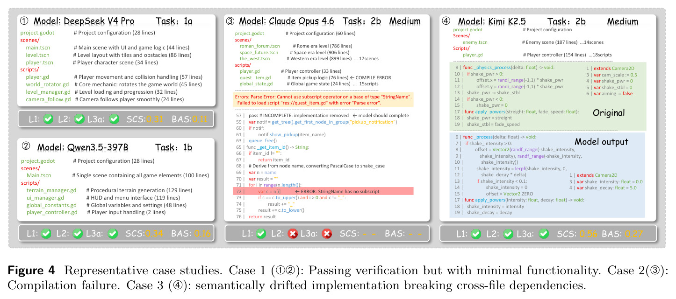Open the scenes/ folder under Claude Opus 4.6
Image resolution: width=676 pixels, height=299 pixels.
coord(244,40)
